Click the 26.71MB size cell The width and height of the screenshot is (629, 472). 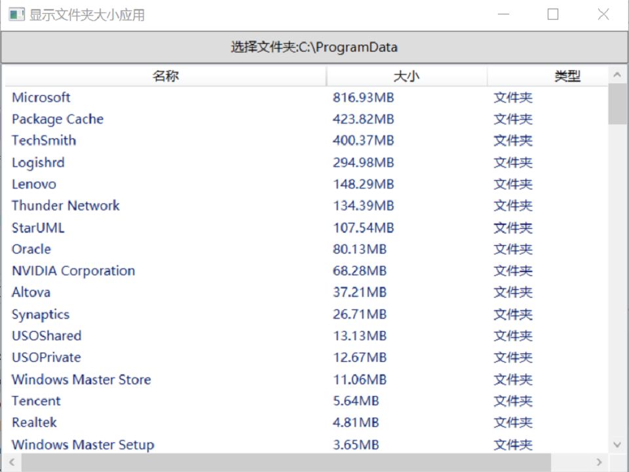click(x=360, y=314)
